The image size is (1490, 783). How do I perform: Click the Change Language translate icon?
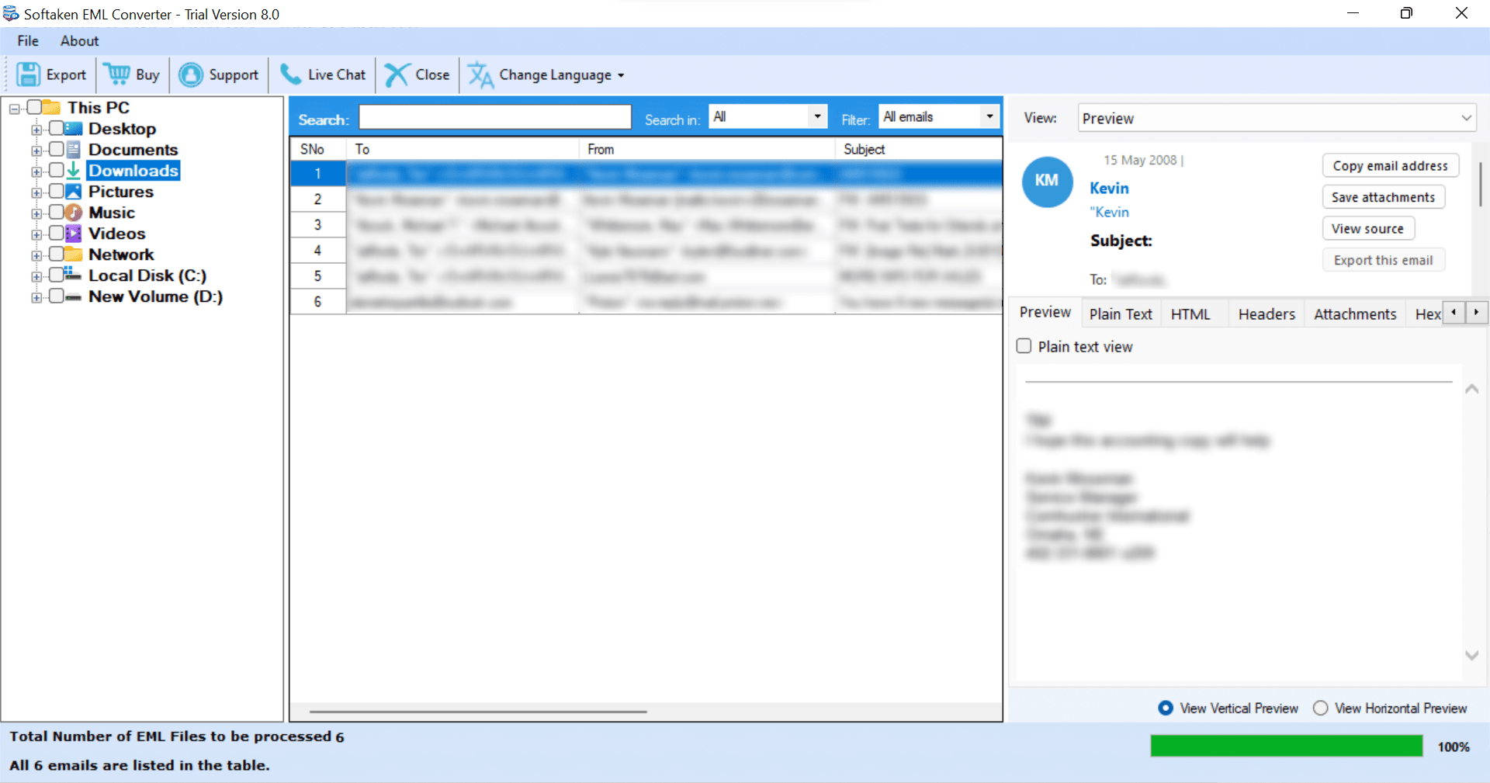480,74
